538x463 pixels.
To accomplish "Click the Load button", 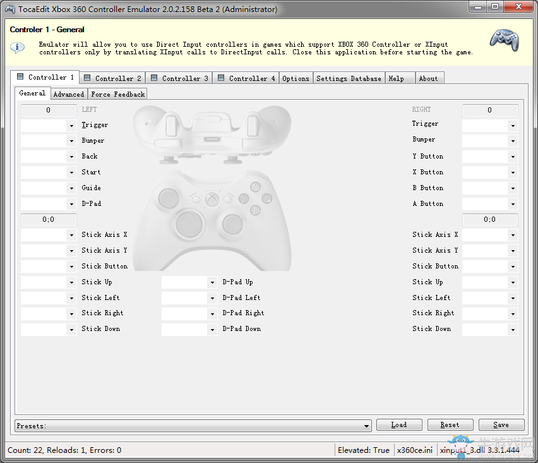I will 399,425.
